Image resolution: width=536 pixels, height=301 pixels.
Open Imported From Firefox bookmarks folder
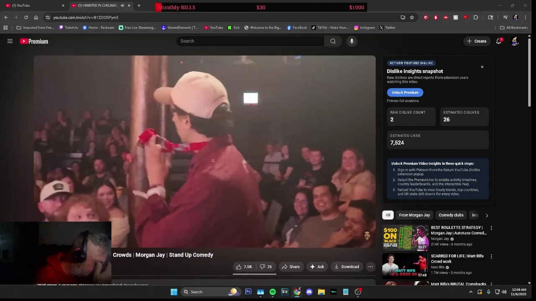[35, 28]
